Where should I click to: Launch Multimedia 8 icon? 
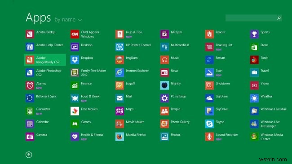coord(164,47)
